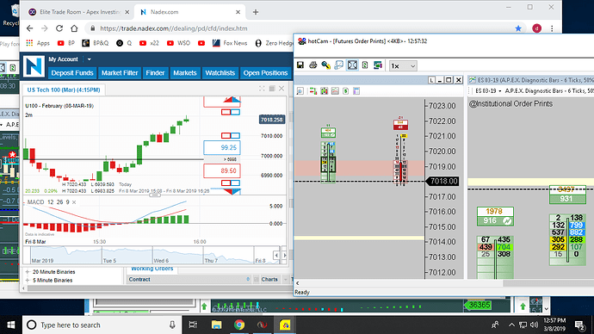This screenshot has height=334, width=594.
Task: Click the line chart indicator icon
Action: point(335,91)
